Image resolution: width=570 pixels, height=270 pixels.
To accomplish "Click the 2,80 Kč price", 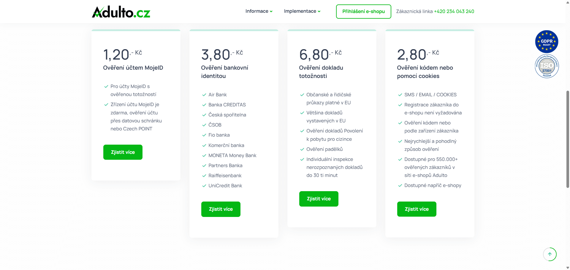I will [418, 55].
